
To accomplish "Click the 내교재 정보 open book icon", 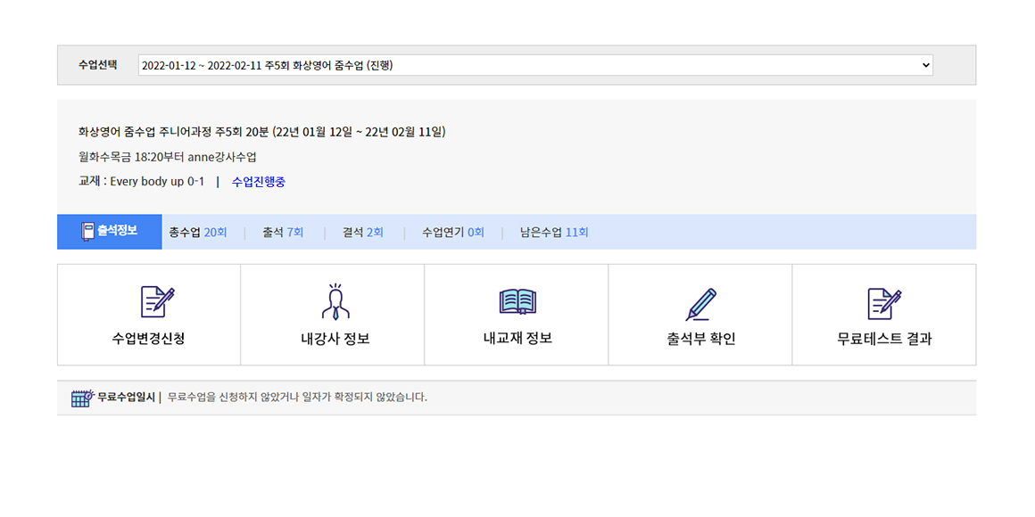I will coord(518,302).
